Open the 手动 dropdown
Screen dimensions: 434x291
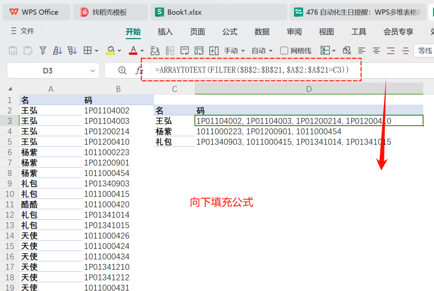point(234,51)
